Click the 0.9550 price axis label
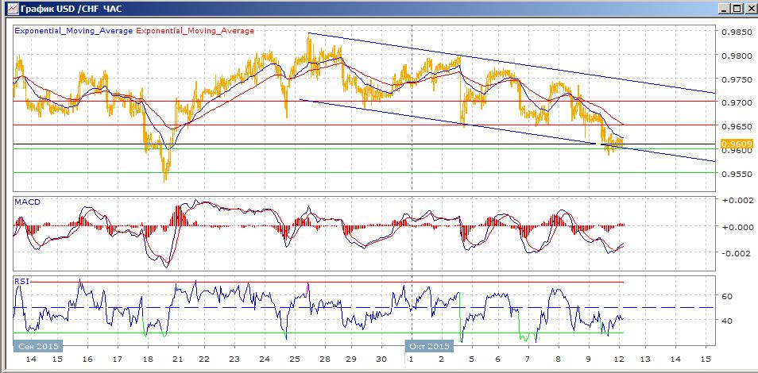758x373 pixels. click(737, 174)
